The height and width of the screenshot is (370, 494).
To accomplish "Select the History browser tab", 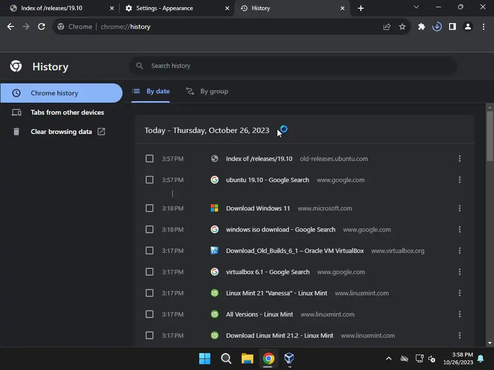I will click(x=291, y=8).
